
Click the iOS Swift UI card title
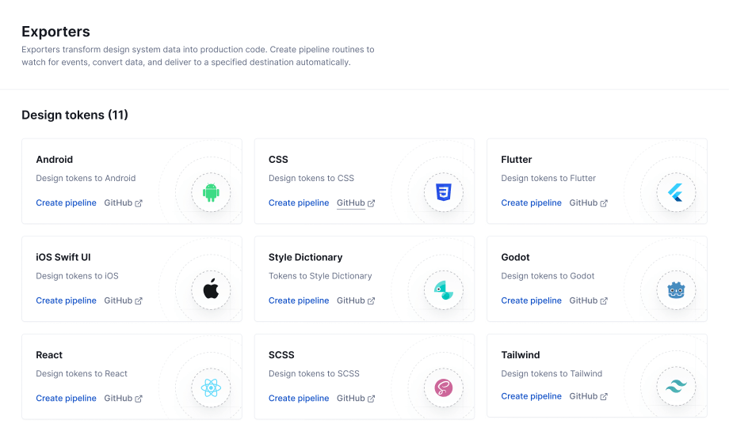coord(63,257)
